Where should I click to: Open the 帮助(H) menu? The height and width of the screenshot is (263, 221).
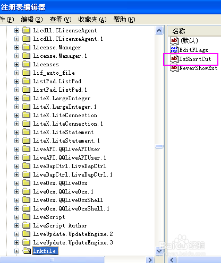coord(124,20)
